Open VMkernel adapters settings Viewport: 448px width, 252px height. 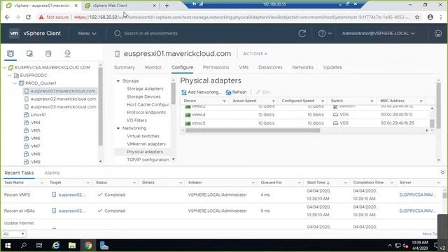point(146,144)
